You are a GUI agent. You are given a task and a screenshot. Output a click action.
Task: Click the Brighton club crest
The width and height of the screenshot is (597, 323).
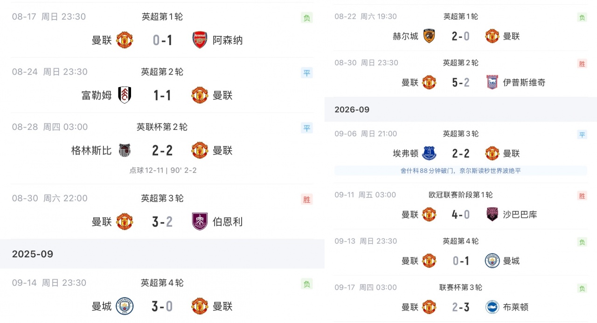pos(492,307)
